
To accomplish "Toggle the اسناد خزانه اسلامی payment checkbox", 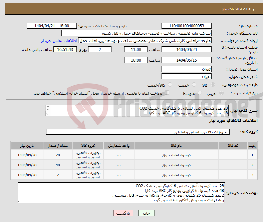I will pos(167,92).
